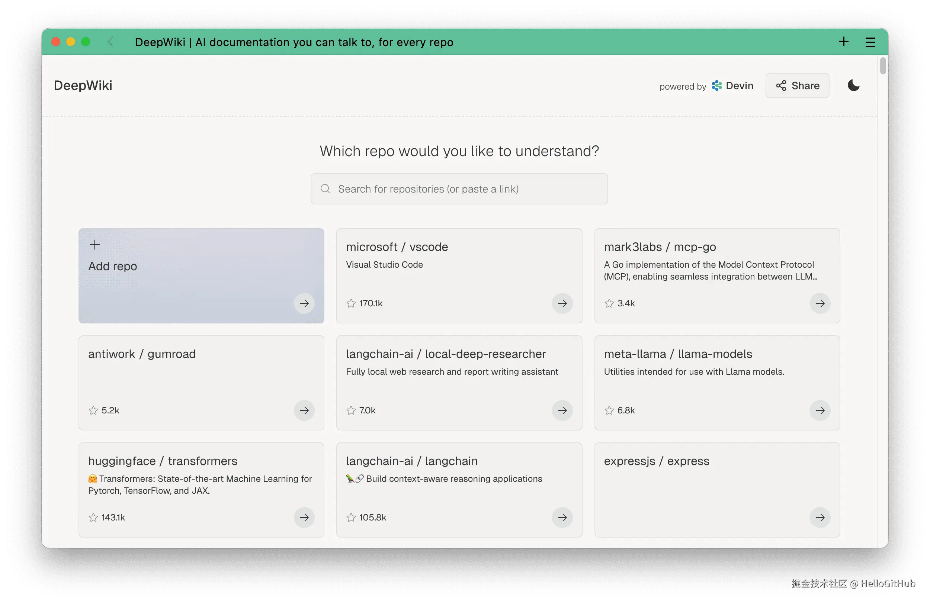Image resolution: width=930 pixels, height=603 pixels.
Task: Click the Share button
Action: (x=797, y=86)
